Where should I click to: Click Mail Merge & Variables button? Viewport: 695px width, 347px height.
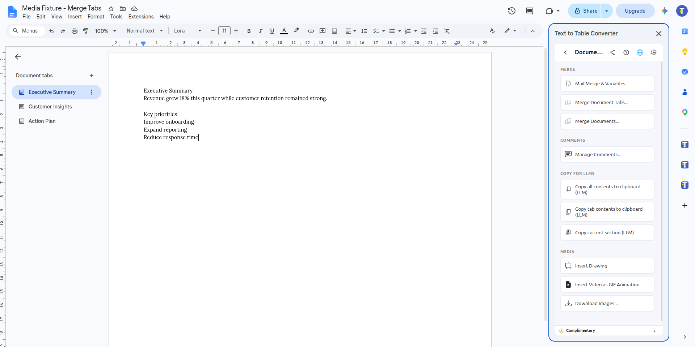[607, 83]
